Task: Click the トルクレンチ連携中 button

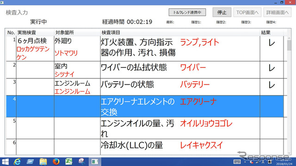Action: coord(187,12)
